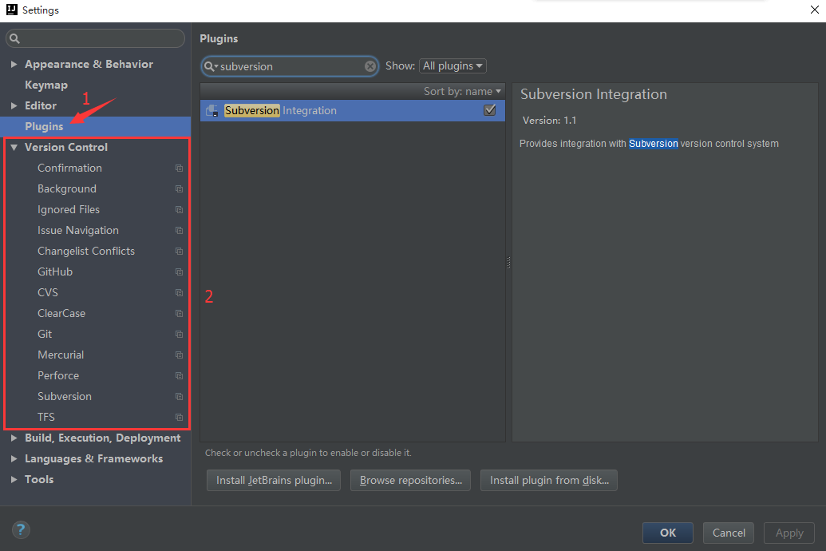Click the IntelliJ logo in the title bar
This screenshot has height=551, width=826.
pos(12,10)
